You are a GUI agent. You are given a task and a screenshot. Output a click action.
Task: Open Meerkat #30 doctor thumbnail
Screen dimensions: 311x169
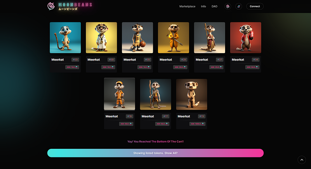[x=101, y=38]
